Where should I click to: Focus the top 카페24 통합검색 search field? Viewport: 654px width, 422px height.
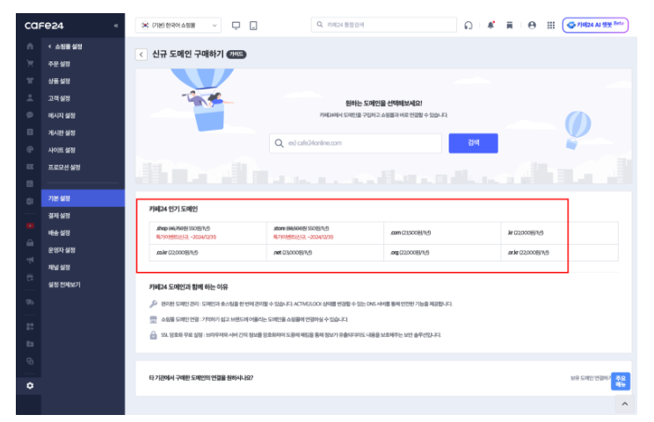coord(384,25)
